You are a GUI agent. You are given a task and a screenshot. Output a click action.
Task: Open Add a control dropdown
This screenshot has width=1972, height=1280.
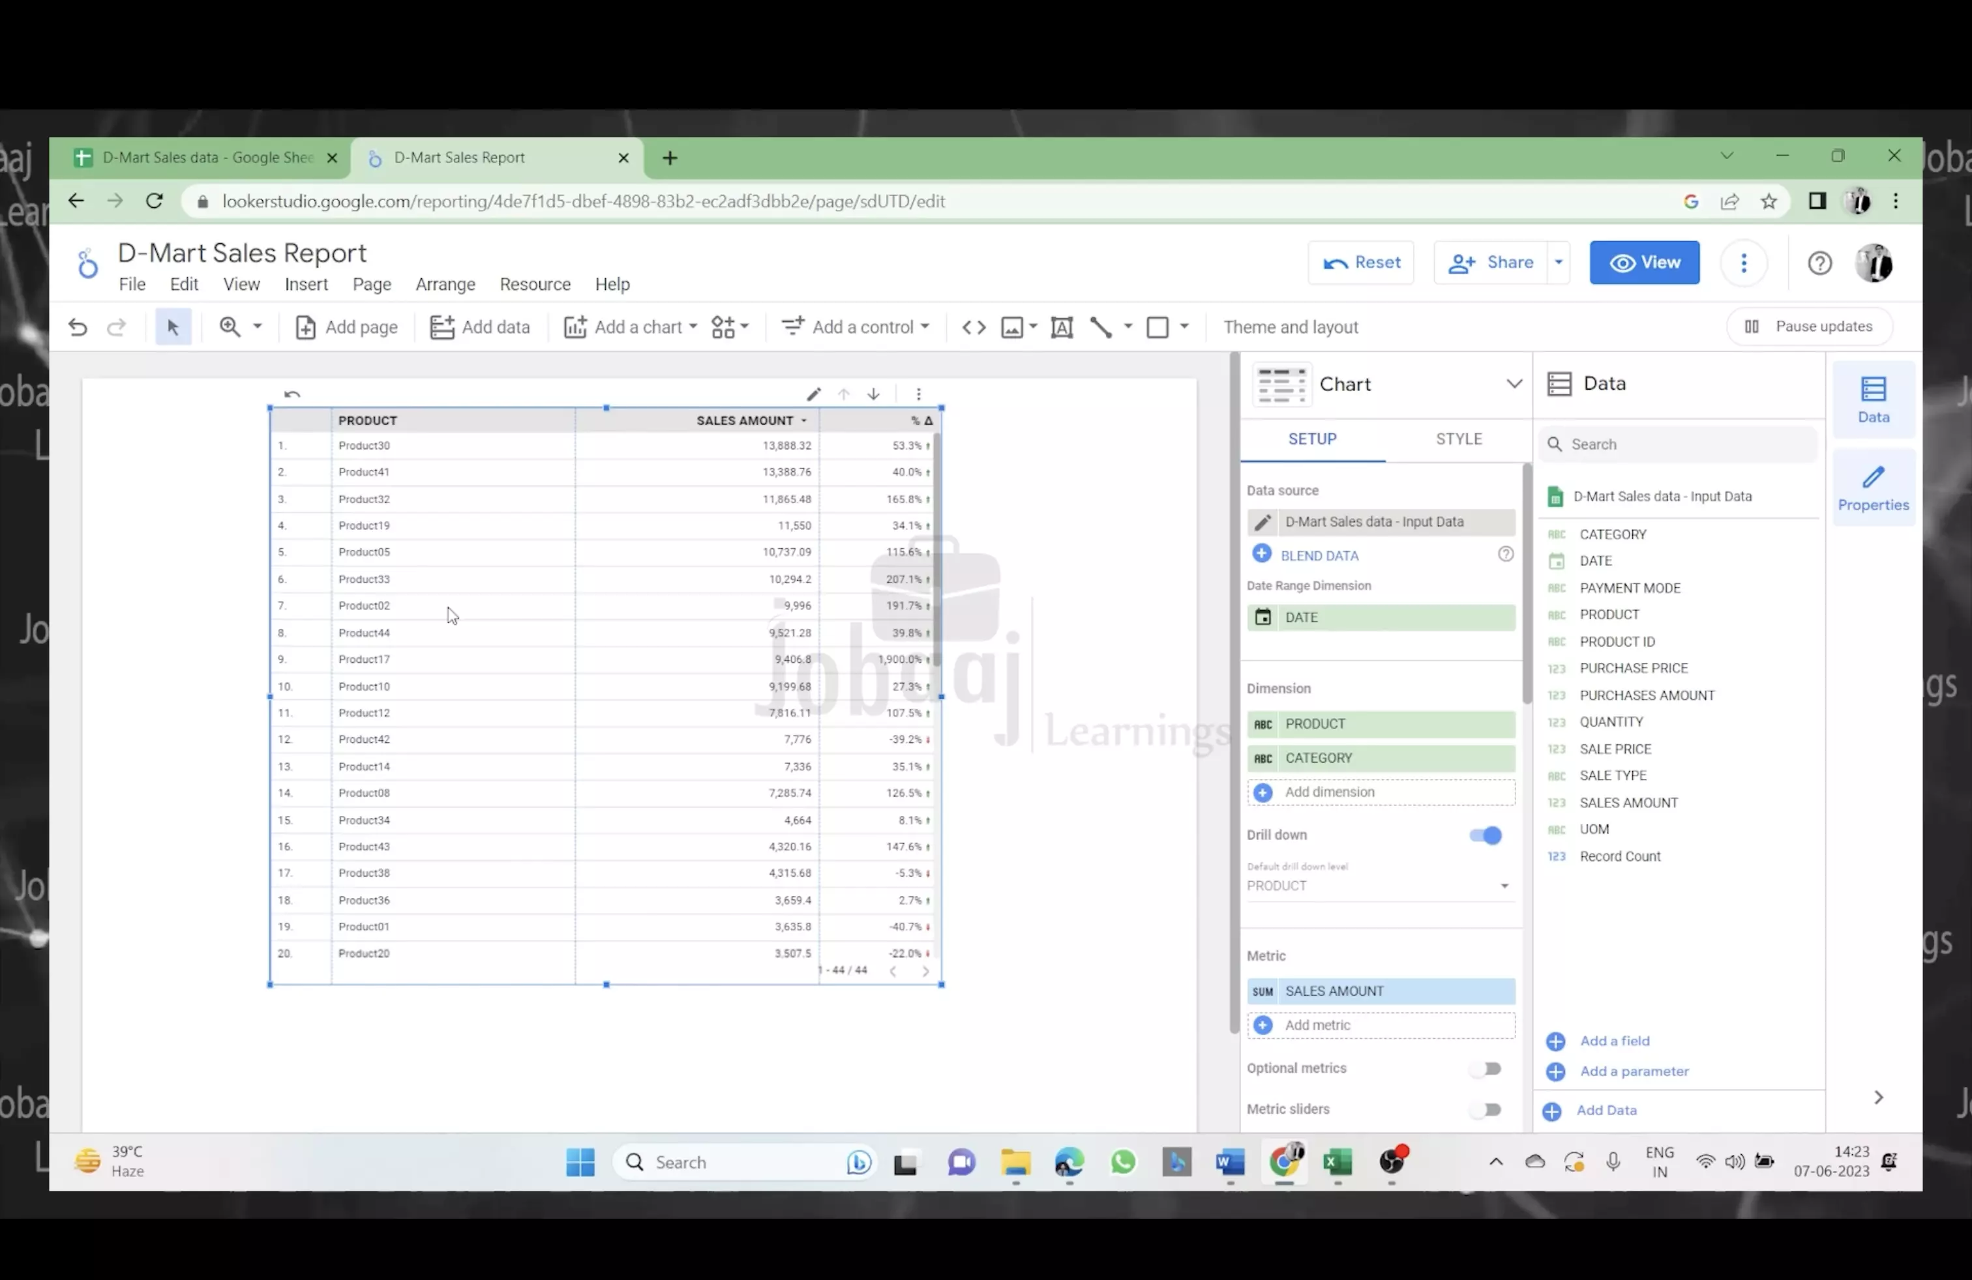pyautogui.click(x=856, y=327)
